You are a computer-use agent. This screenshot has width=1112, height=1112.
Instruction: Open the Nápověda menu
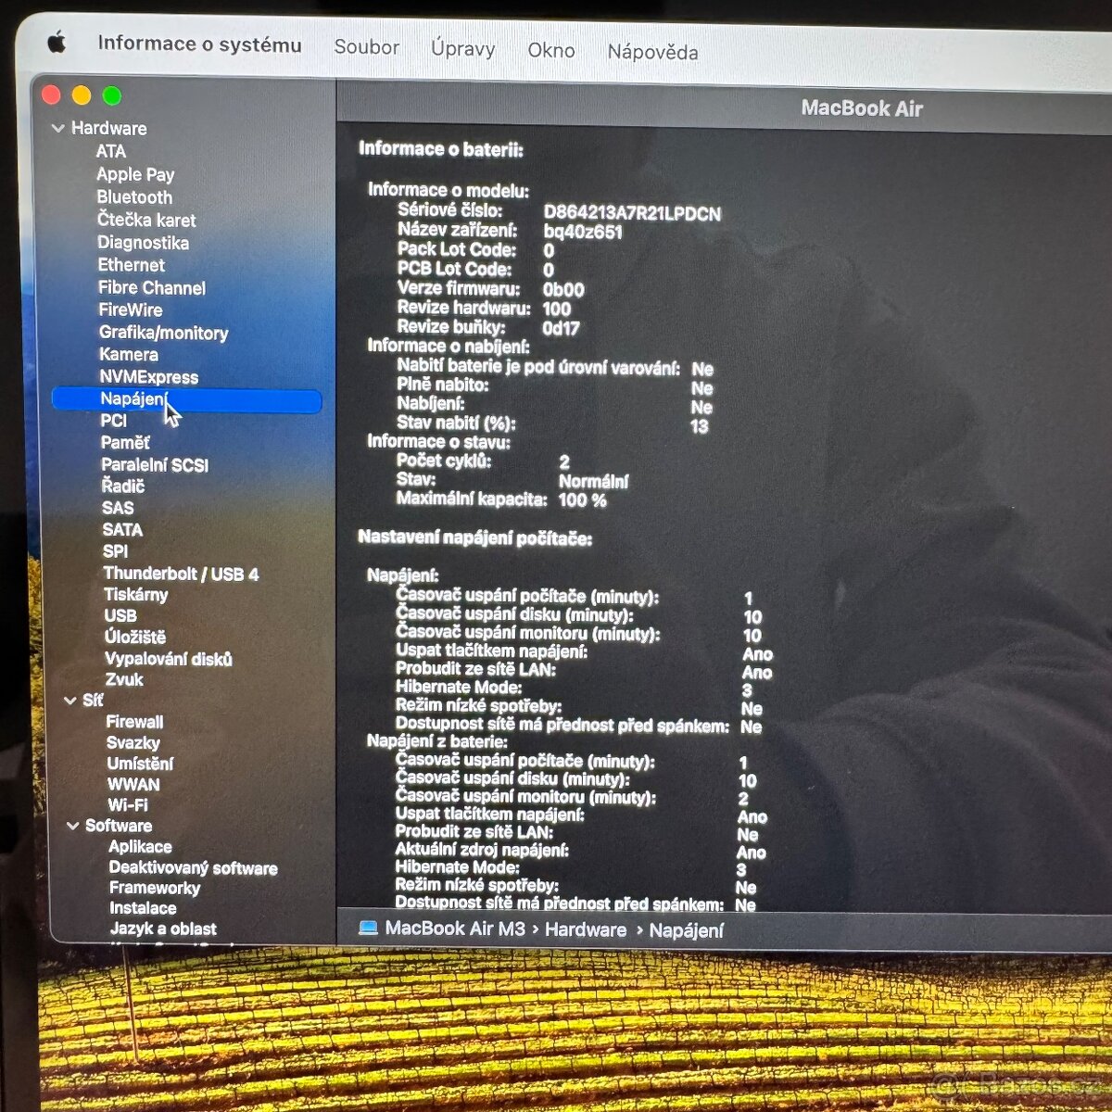pos(652,52)
